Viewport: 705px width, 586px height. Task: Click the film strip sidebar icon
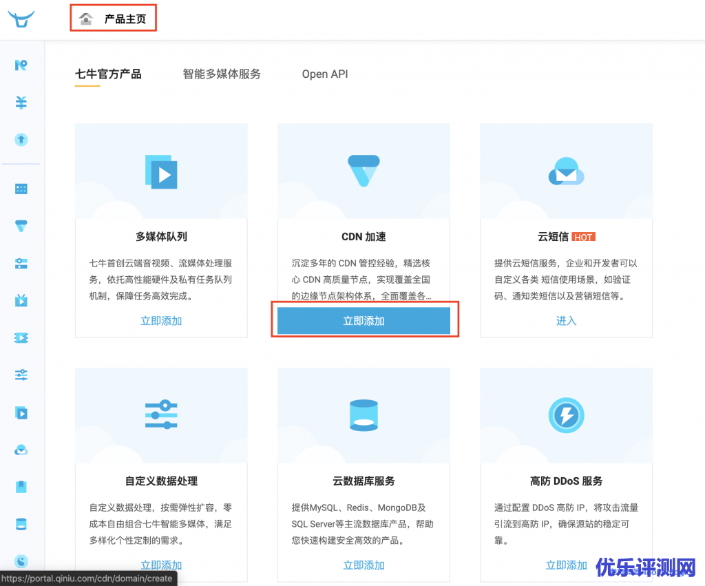point(21,337)
